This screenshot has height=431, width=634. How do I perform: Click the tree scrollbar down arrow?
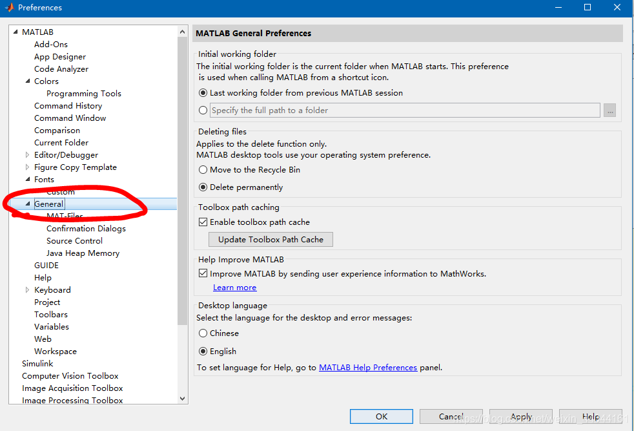tap(182, 399)
